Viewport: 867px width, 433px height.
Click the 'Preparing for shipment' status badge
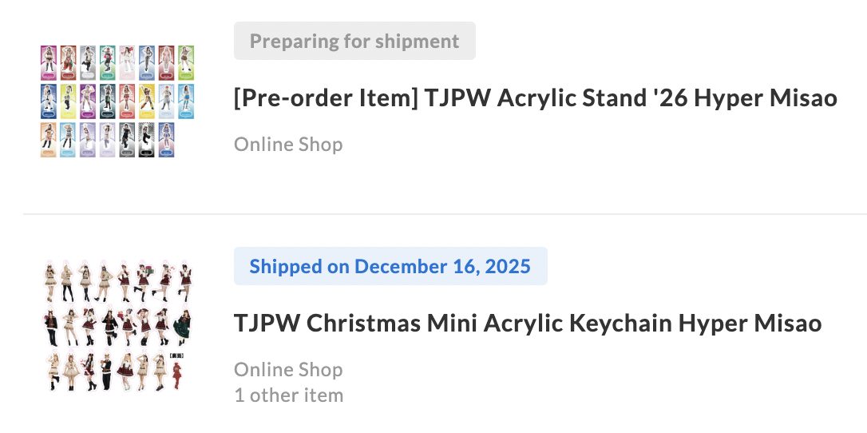click(354, 41)
